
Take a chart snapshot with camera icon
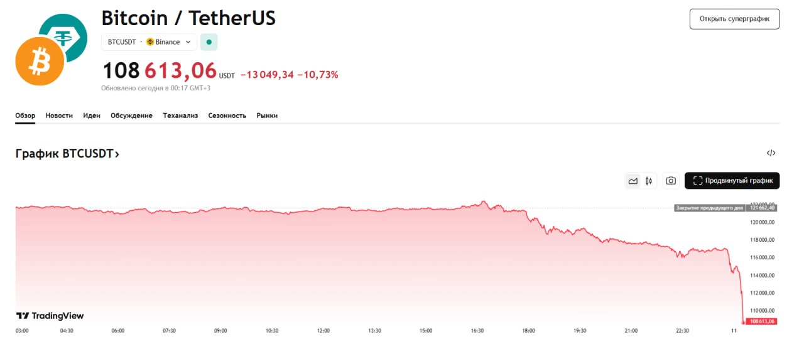coord(671,181)
